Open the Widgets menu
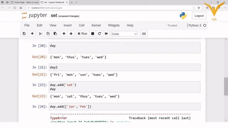The height and width of the screenshot is (128, 228). pyautogui.click(x=114, y=25)
